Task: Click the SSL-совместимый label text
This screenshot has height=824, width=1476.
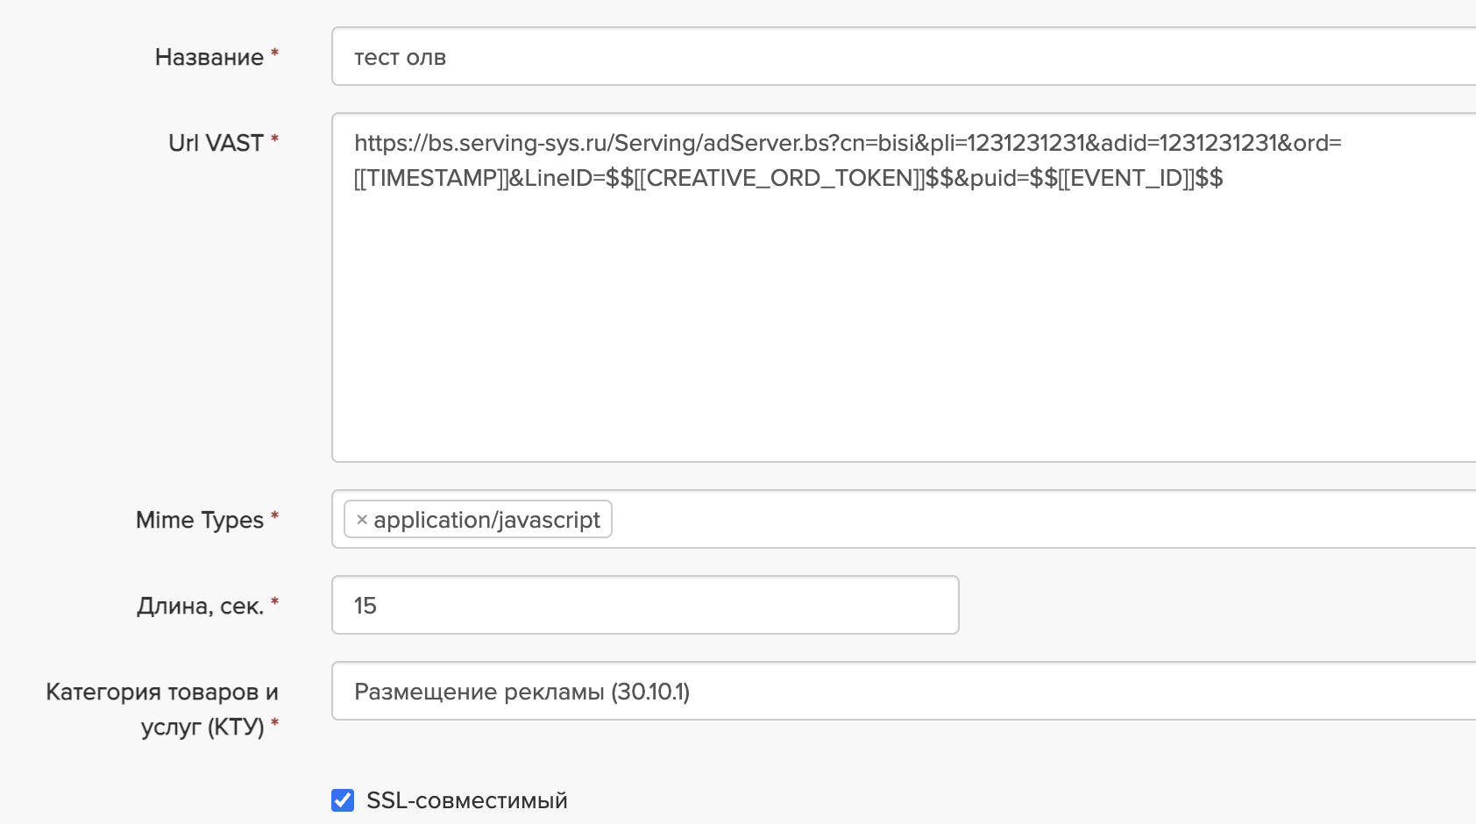Action: click(x=466, y=800)
